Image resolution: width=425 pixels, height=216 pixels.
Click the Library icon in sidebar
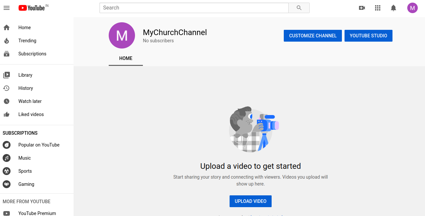pyautogui.click(x=7, y=75)
